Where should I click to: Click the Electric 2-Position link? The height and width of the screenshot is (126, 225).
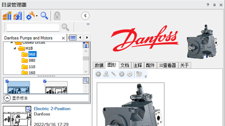(x=52, y=109)
